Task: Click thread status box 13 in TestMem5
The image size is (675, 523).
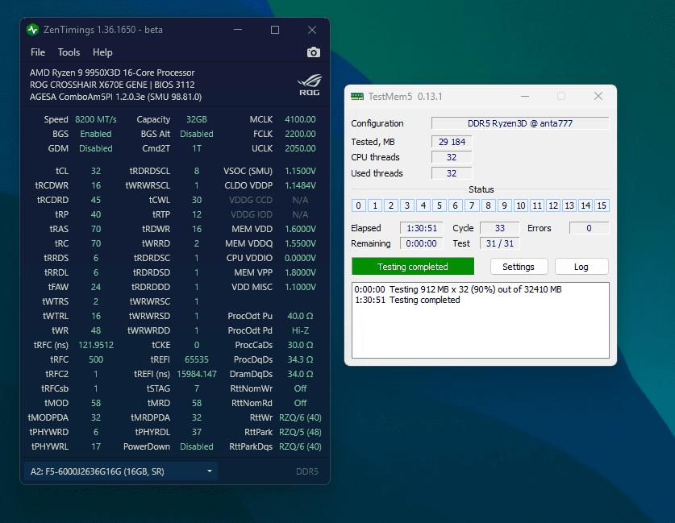Action: click(x=569, y=205)
